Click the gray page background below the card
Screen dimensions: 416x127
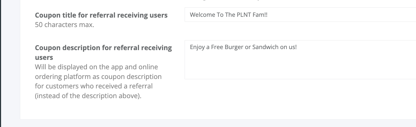(210, 124)
